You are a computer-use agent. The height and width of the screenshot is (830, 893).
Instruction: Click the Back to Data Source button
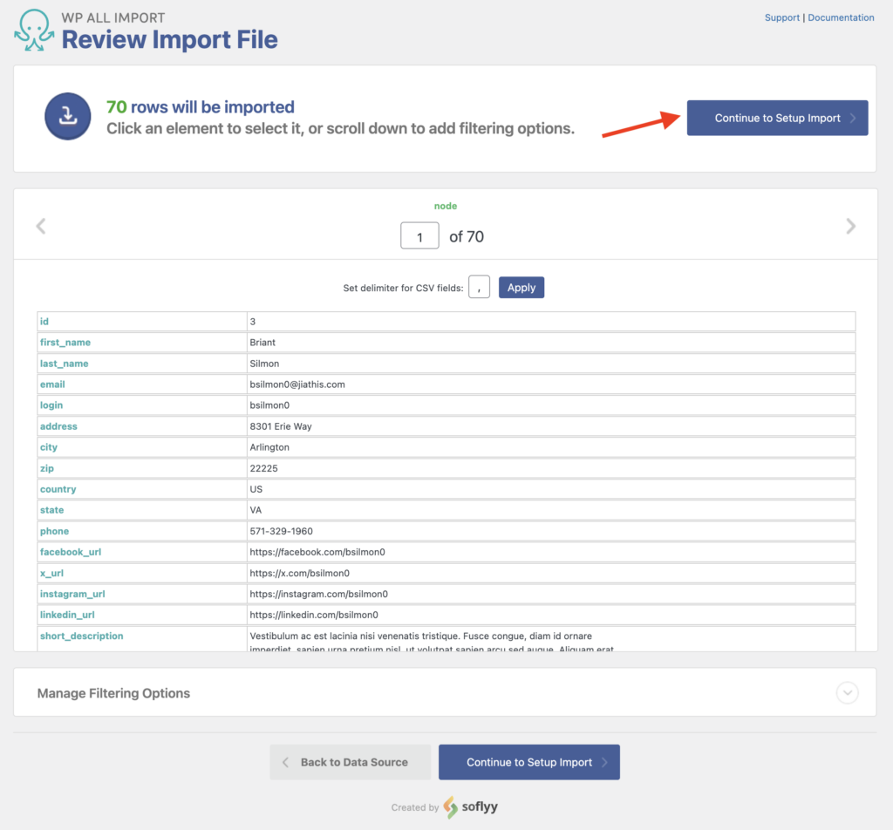click(x=350, y=761)
